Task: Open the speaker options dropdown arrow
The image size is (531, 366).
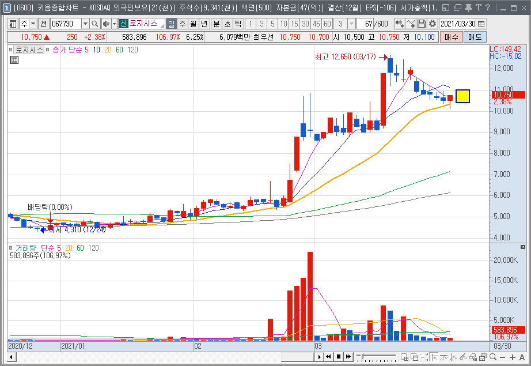Action: click(114, 24)
